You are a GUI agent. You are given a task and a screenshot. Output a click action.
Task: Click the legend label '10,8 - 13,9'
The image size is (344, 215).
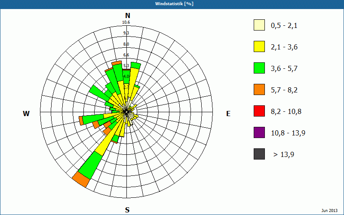288,133
